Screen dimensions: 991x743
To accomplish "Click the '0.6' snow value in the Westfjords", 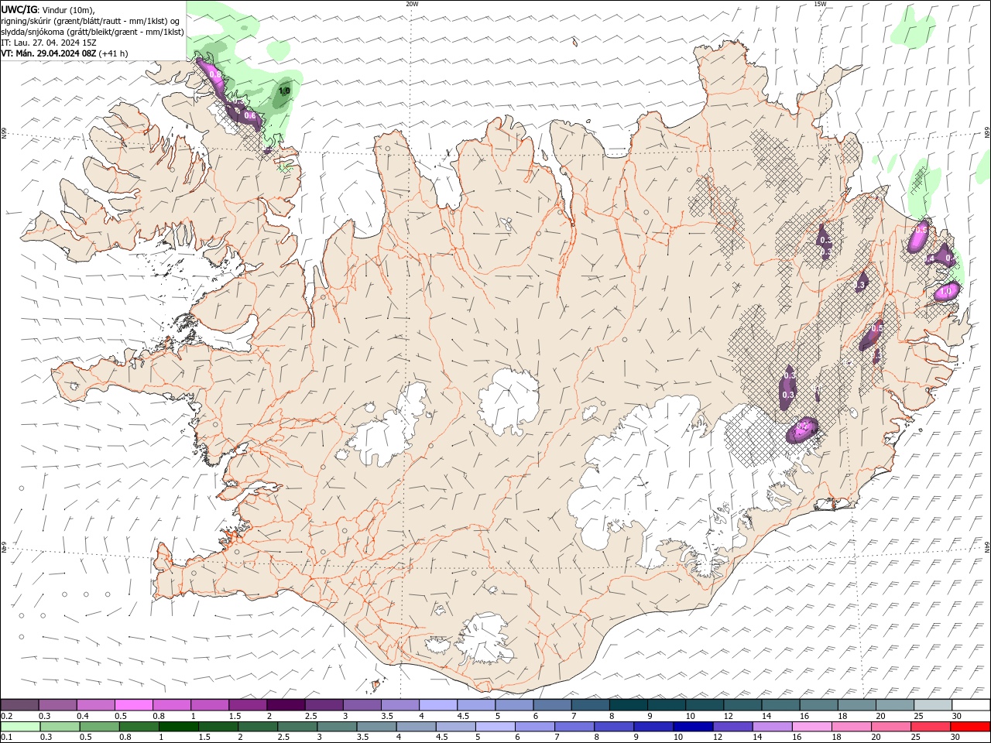I will pos(249,115).
